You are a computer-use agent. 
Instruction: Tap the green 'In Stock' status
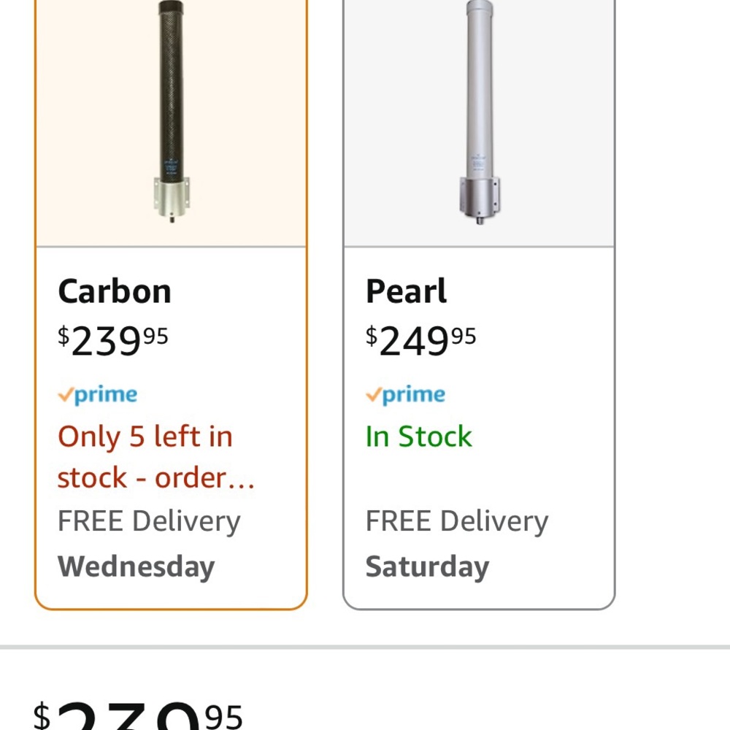(419, 437)
